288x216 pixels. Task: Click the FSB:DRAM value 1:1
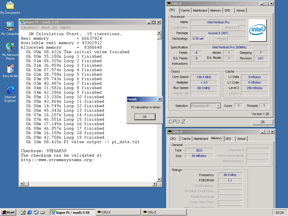coord(230,181)
